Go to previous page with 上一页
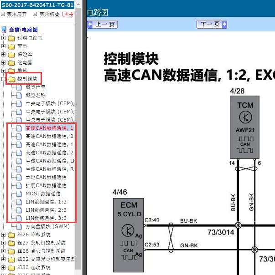275x275 pixels. [103, 25]
